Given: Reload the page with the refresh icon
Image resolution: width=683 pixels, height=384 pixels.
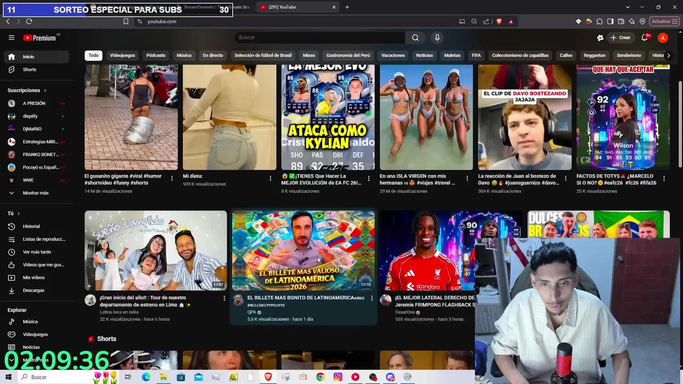Looking at the screenshot, I should point(29,21).
